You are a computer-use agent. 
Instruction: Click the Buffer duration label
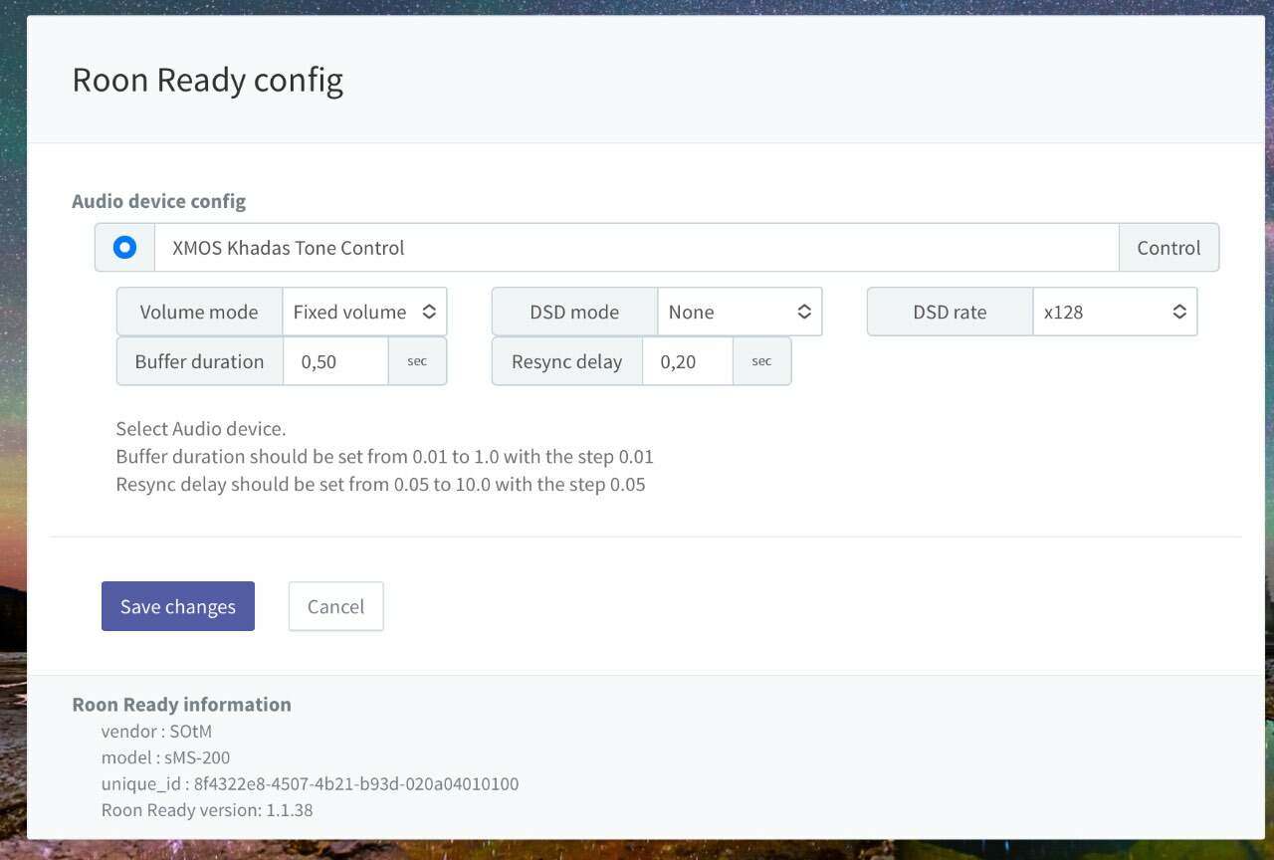199,361
